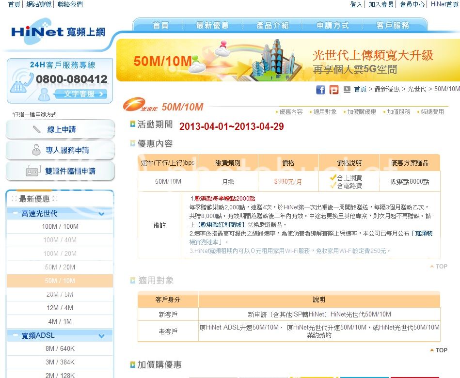This screenshot has width=460, height=378.
Task: Open the 申請方式 navigation tab
Action: click(x=333, y=25)
